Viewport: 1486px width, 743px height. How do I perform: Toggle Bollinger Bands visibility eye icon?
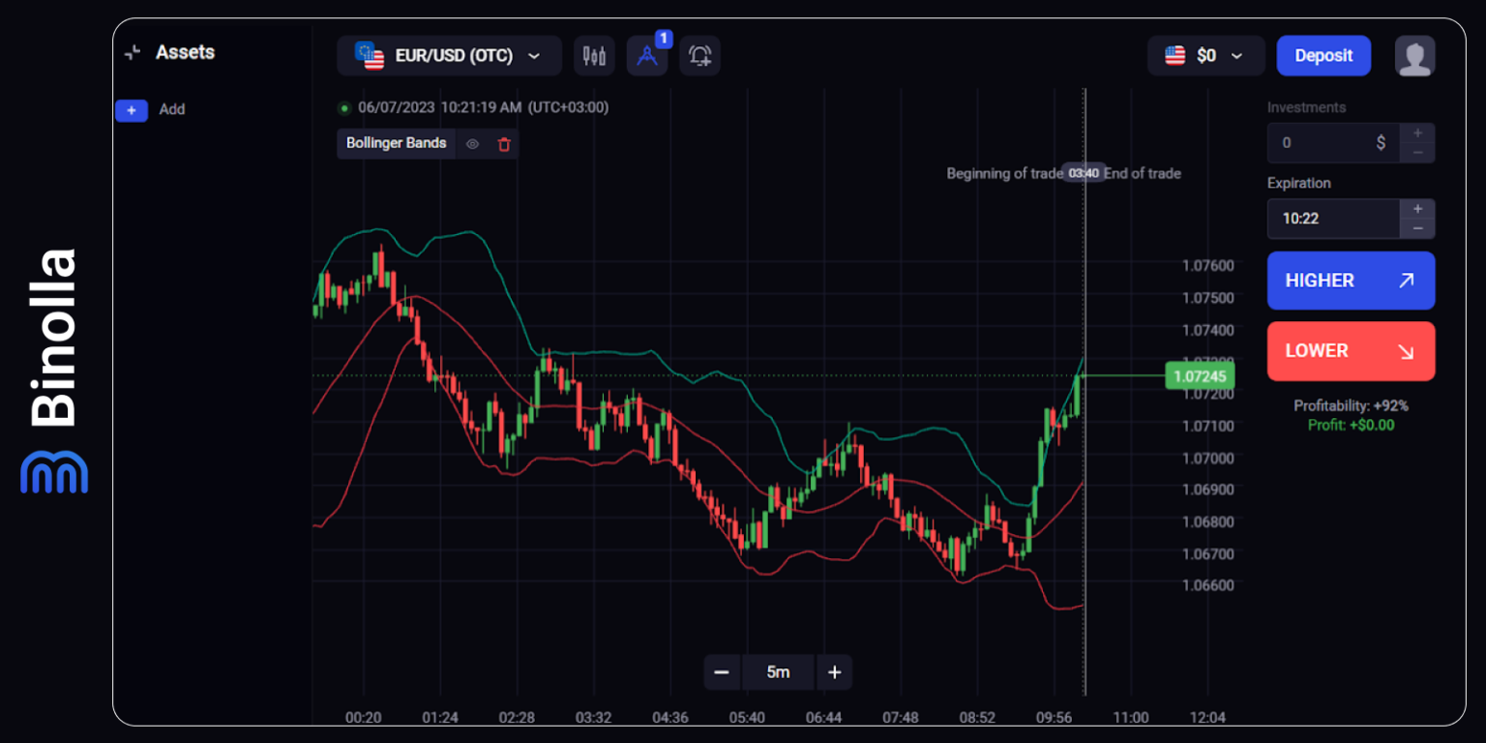click(473, 144)
